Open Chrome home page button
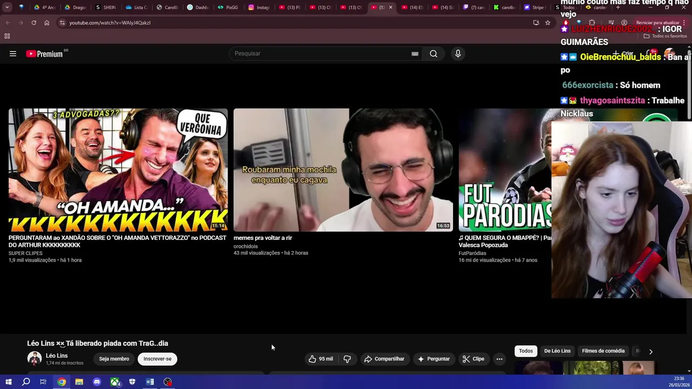 tap(46, 23)
